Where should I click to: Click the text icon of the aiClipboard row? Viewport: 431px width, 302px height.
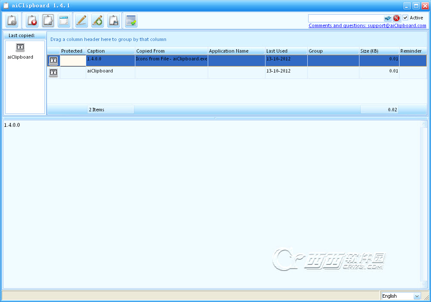tap(53, 72)
